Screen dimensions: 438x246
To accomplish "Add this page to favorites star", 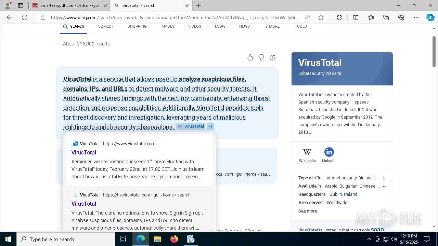I will point(321,17).
